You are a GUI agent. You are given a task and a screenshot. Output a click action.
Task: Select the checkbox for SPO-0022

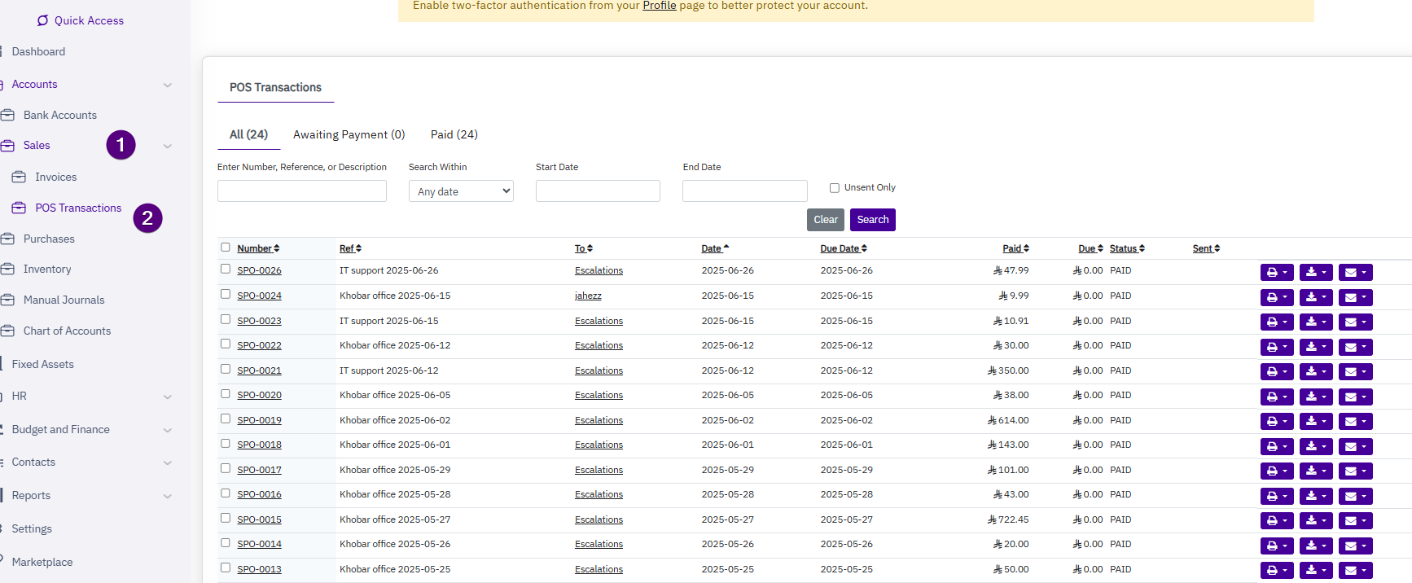(x=226, y=344)
